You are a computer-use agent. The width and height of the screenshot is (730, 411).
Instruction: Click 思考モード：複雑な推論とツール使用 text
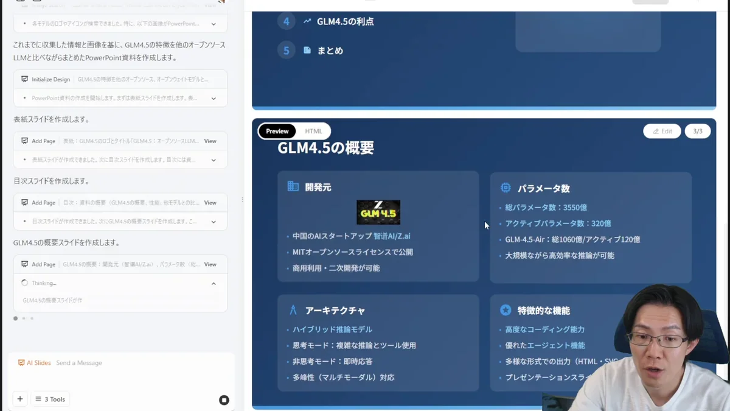(354, 345)
